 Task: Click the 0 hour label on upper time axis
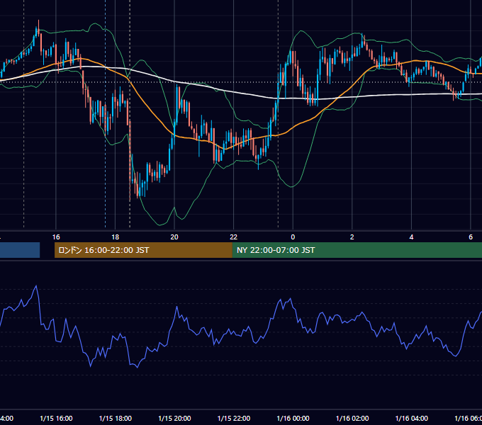tap(293, 237)
